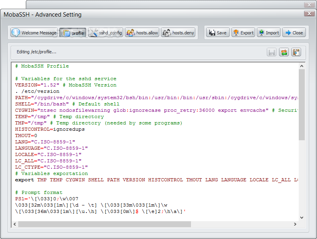Image resolution: width=317 pixels, height=239 pixels.
Task: Click the greyed floppy disk save-file icon
Action: (271, 53)
